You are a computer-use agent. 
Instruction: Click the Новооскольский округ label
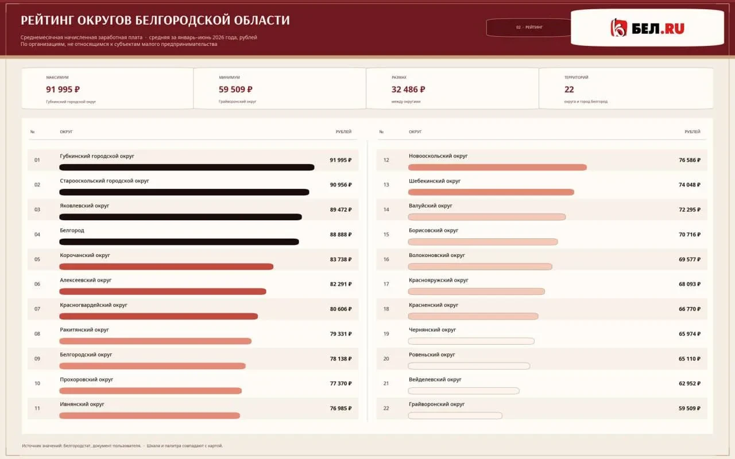tap(438, 156)
